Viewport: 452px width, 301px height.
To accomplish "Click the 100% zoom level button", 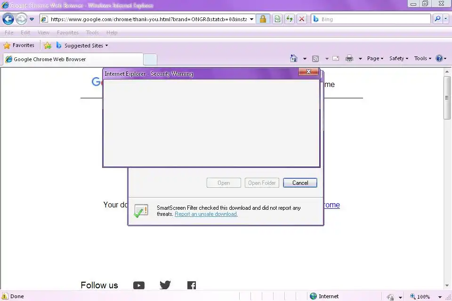I will [x=420, y=296].
